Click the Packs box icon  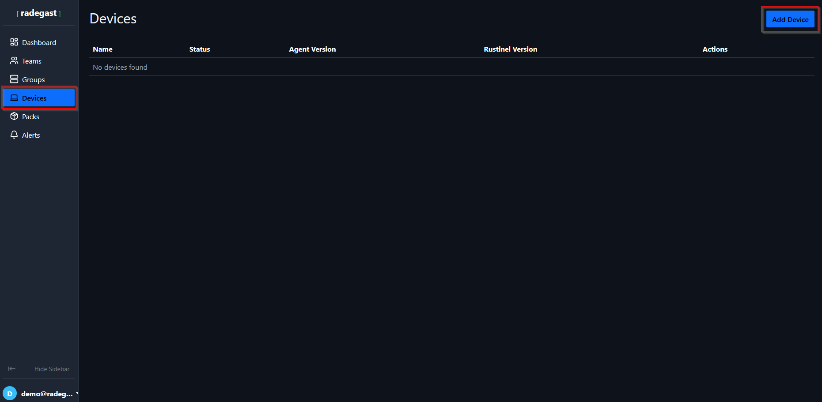(14, 116)
